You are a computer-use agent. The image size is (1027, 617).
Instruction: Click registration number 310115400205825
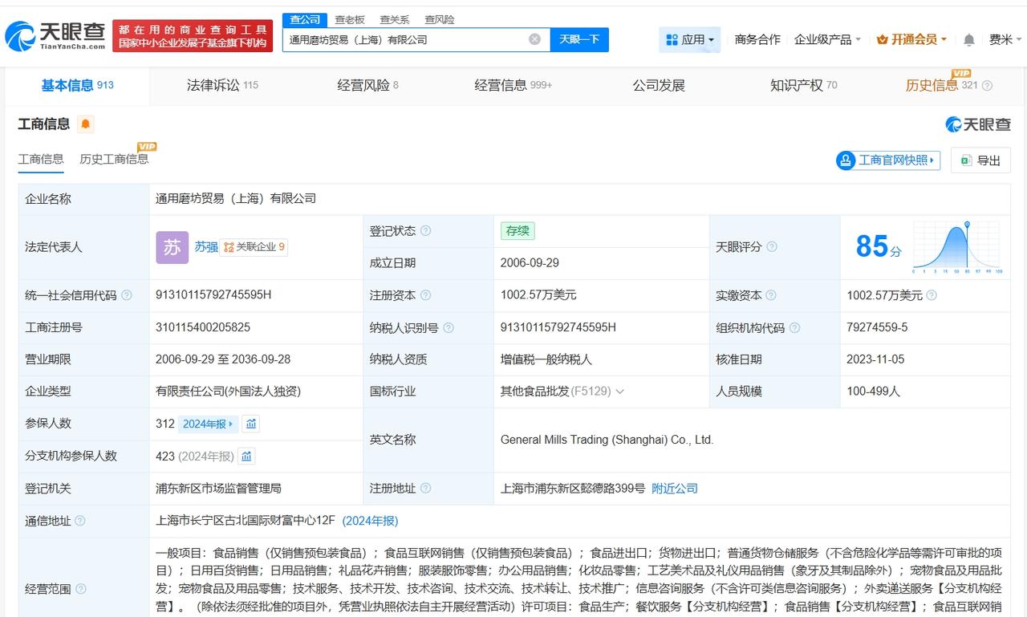(x=203, y=327)
